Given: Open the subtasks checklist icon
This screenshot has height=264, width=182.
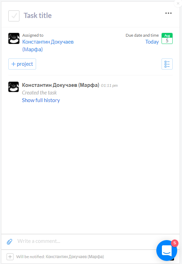Looking at the screenshot, I should [167, 64].
